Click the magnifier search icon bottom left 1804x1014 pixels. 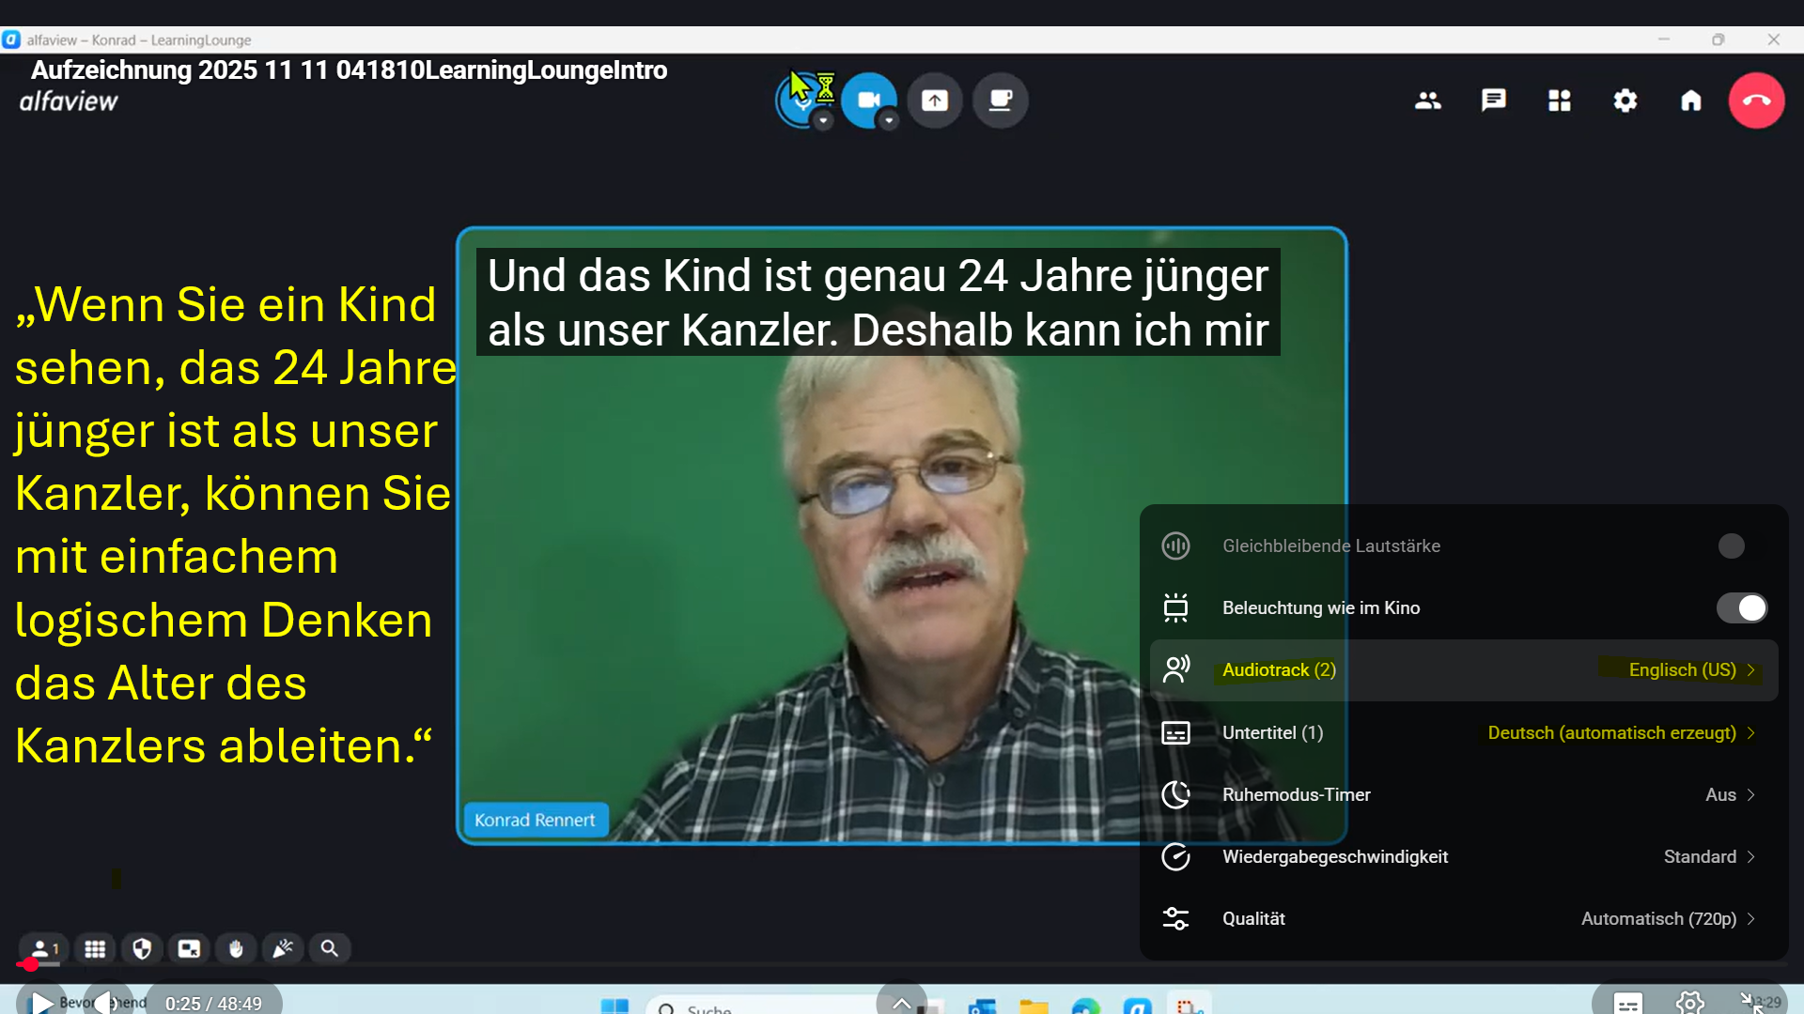click(x=330, y=949)
